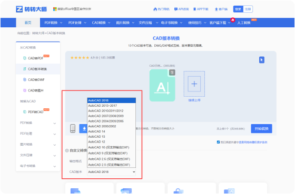
Task: Click the mobile phone icon
Action: pos(73,129)
